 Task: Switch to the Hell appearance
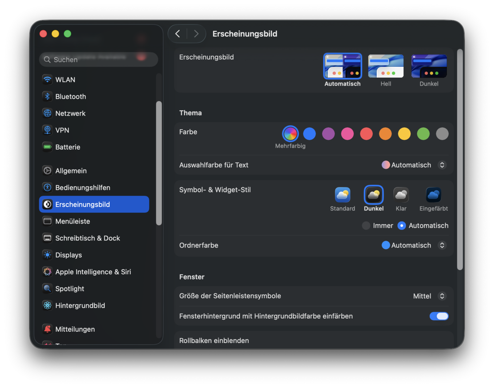pyautogui.click(x=386, y=66)
